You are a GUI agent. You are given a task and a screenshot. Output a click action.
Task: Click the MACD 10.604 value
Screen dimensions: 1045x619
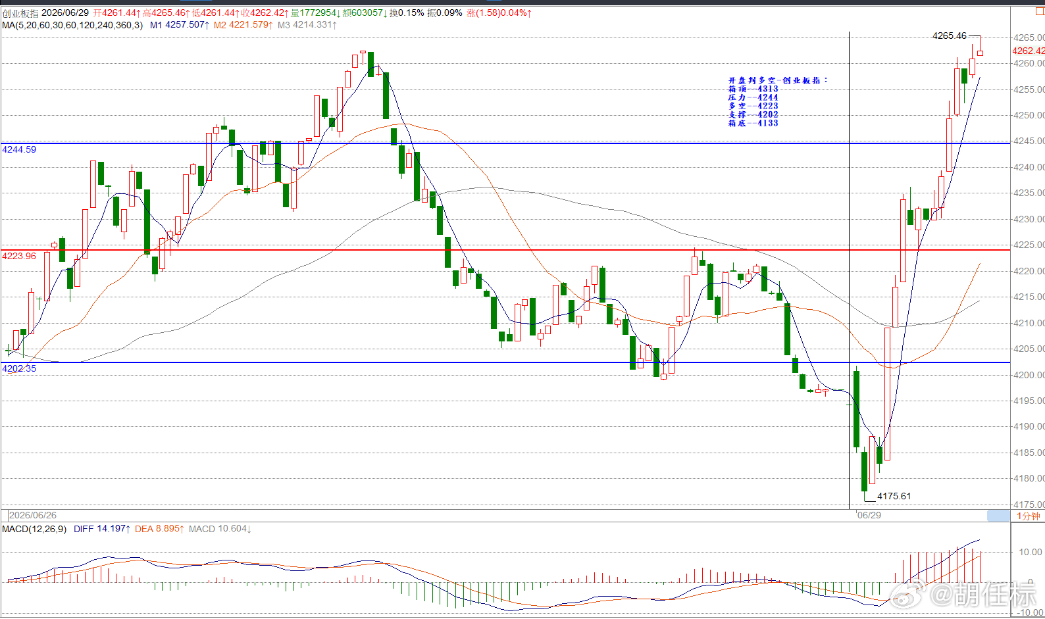coord(220,529)
